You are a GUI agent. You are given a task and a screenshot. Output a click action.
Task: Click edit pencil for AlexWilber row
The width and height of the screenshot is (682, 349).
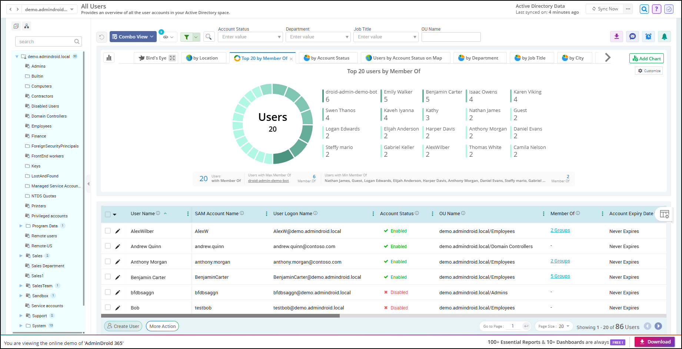pyautogui.click(x=117, y=231)
